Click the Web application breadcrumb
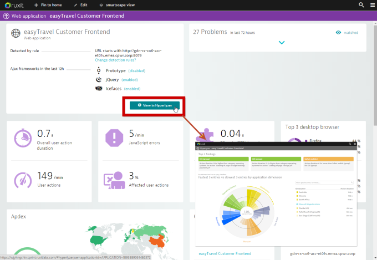The width and height of the screenshot is (377, 260). (x=29, y=16)
